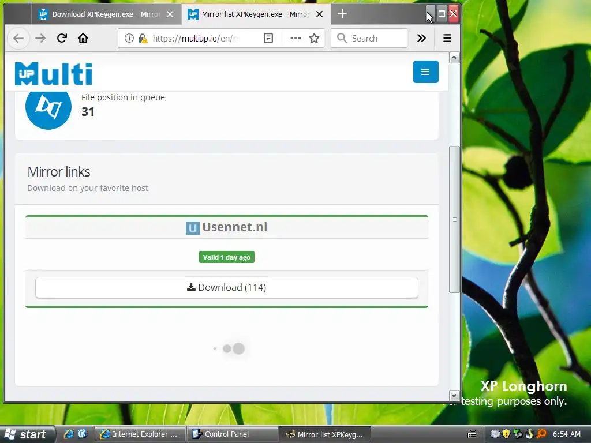Show site information icon in address bar

129,39
